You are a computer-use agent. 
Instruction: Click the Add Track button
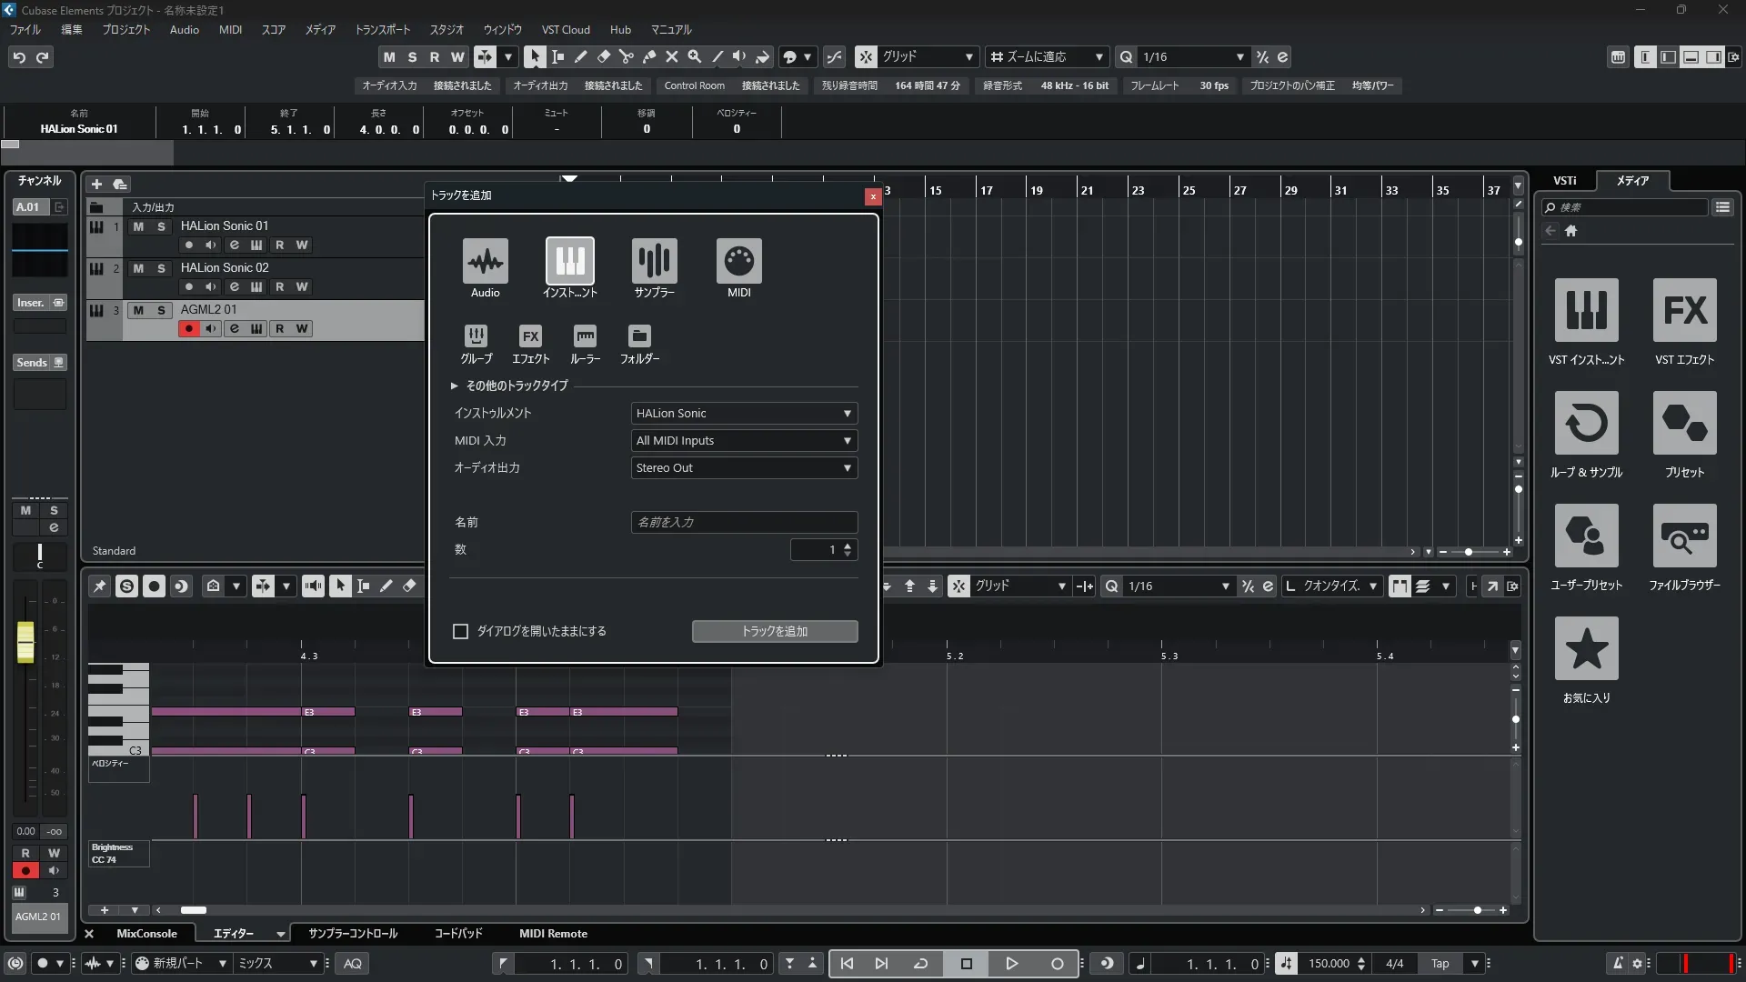[774, 631]
